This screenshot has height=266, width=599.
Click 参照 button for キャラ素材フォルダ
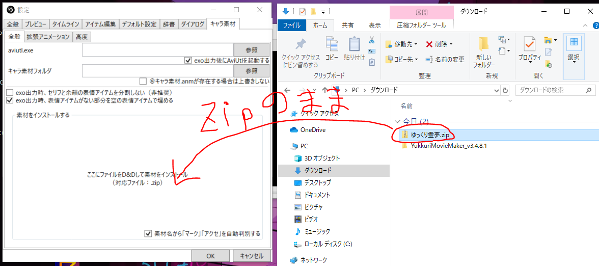252,71
